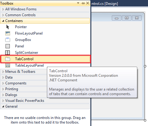Choose the TableLayoutPanel control icon
Viewport: 148px width, 126px height.
tap(8, 65)
